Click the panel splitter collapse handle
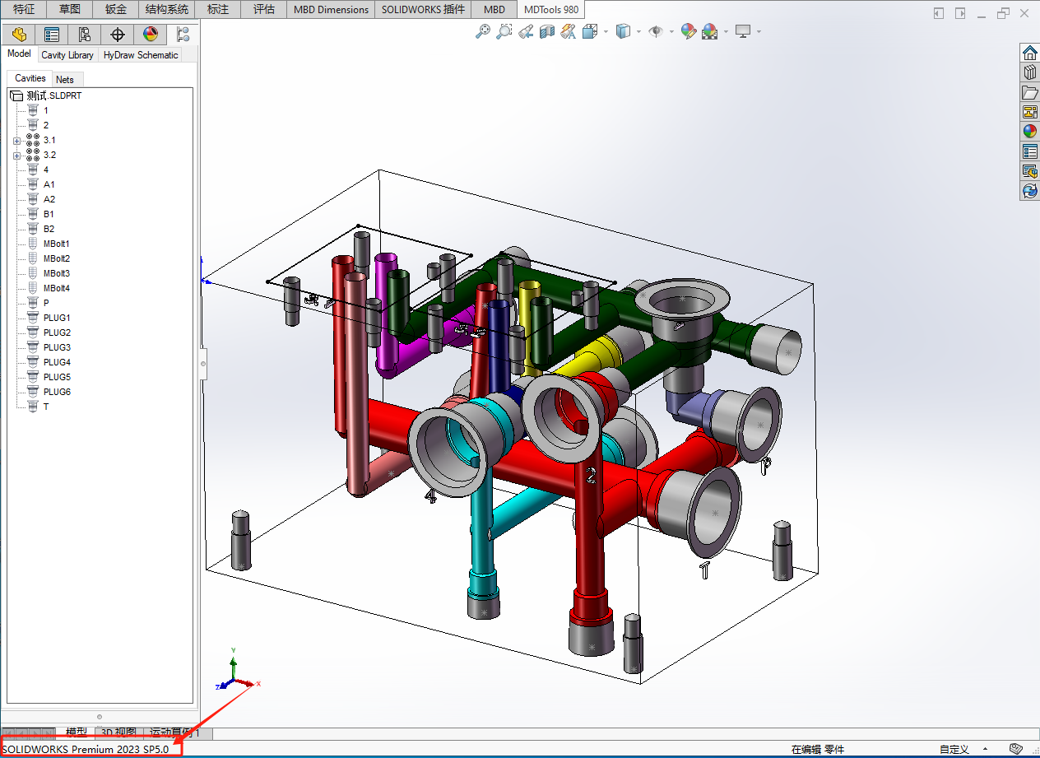 point(203,363)
